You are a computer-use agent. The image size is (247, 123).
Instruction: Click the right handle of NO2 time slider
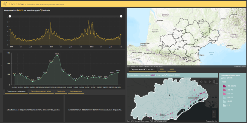pyautogui.click(x=121, y=16)
